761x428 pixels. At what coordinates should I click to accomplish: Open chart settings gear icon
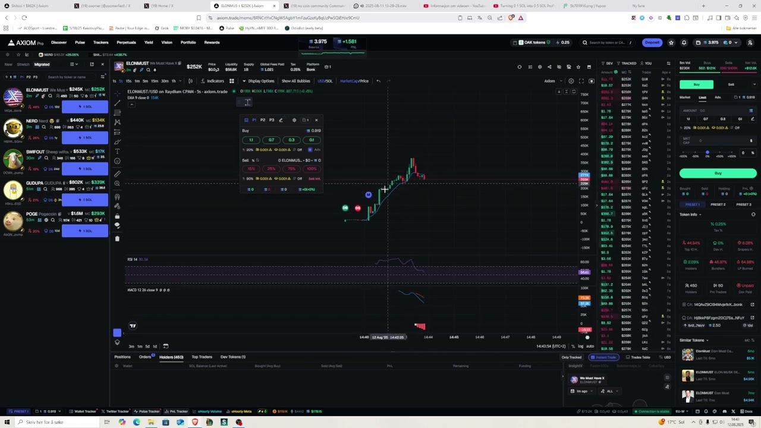click(x=571, y=81)
